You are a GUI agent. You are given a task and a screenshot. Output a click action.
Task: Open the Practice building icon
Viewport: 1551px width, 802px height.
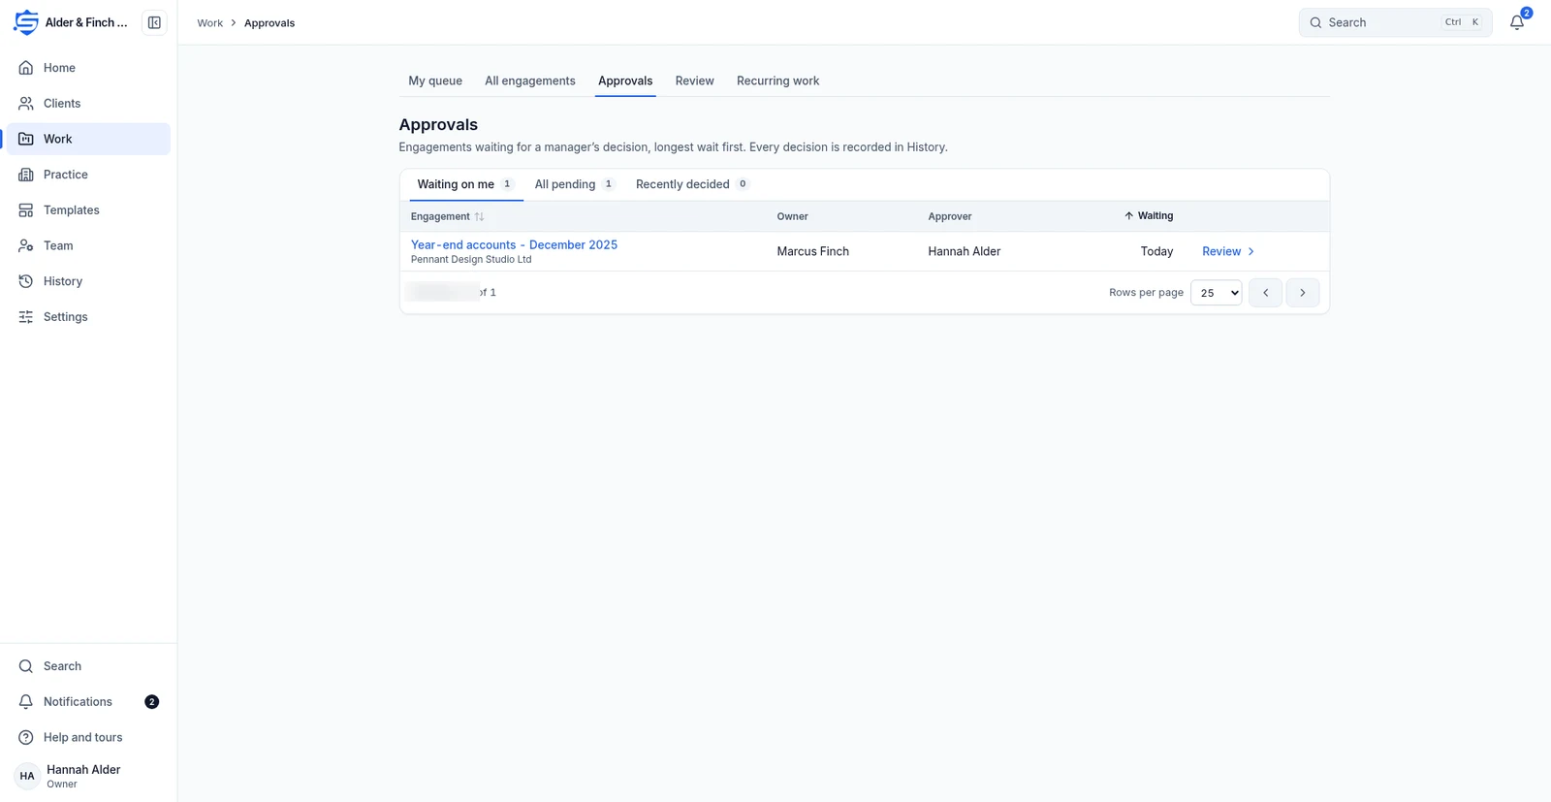pos(26,175)
